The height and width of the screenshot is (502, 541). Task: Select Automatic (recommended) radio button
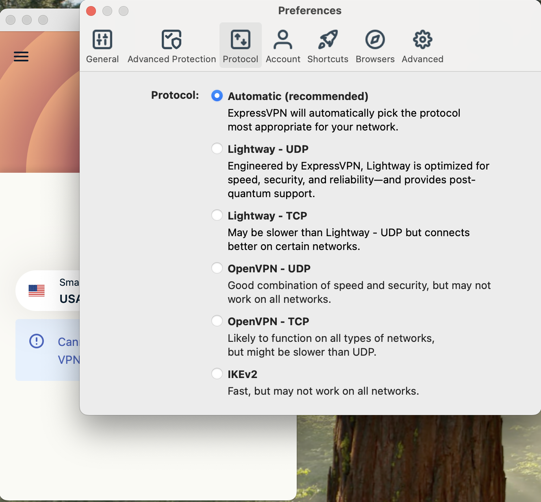tap(217, 96)
